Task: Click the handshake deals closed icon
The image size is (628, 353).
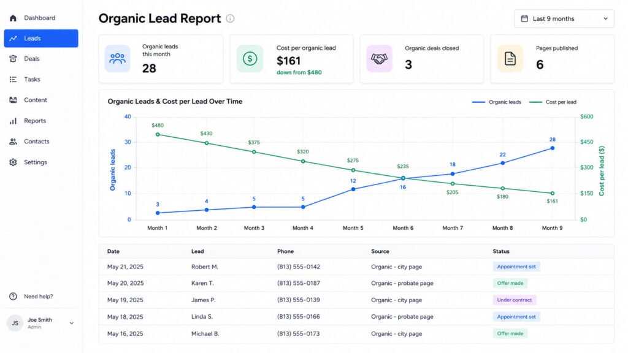Action: (379, 58)
